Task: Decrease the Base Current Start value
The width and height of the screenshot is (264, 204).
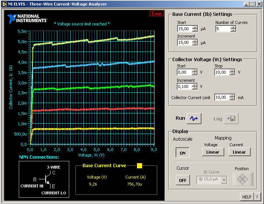Action: coord(195,31)
